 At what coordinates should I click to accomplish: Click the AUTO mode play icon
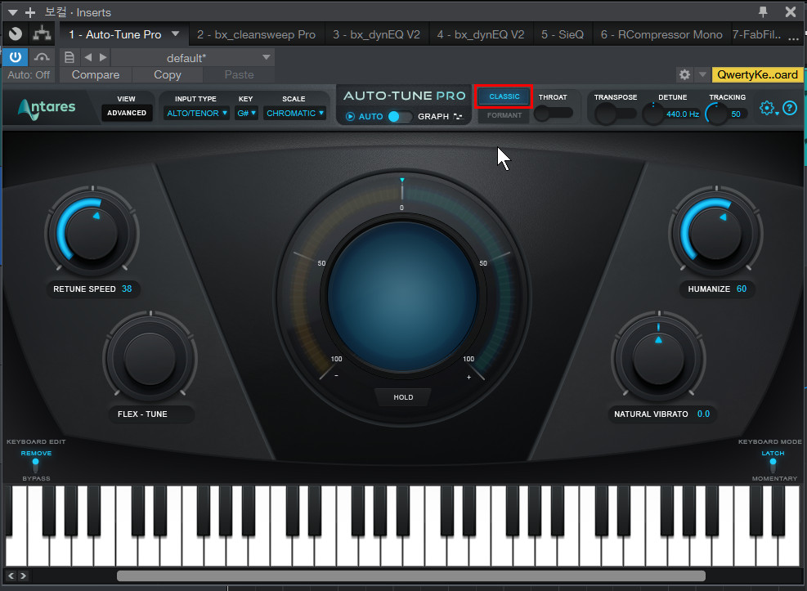350,117
